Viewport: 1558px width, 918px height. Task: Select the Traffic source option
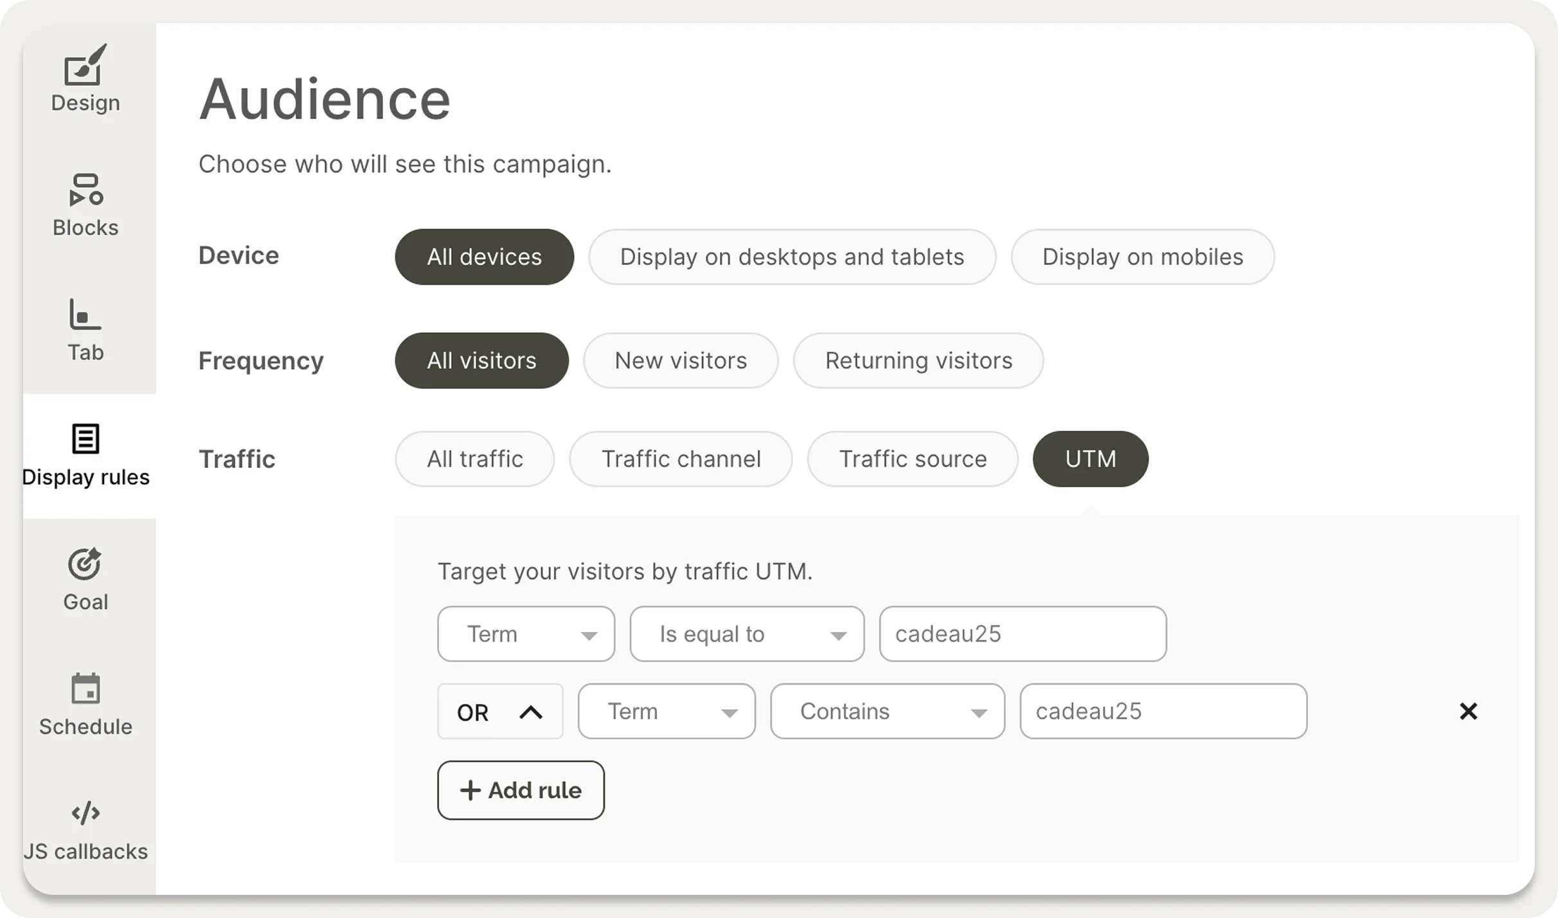coord(913,458)
